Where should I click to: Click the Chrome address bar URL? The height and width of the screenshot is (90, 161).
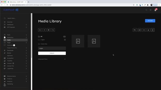pos(31,5)
